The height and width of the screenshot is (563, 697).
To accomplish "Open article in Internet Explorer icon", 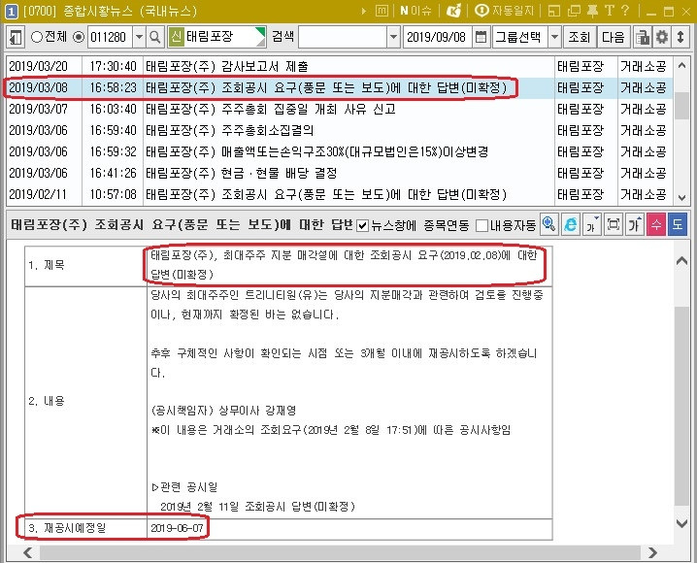I will (x=570, y=224).
